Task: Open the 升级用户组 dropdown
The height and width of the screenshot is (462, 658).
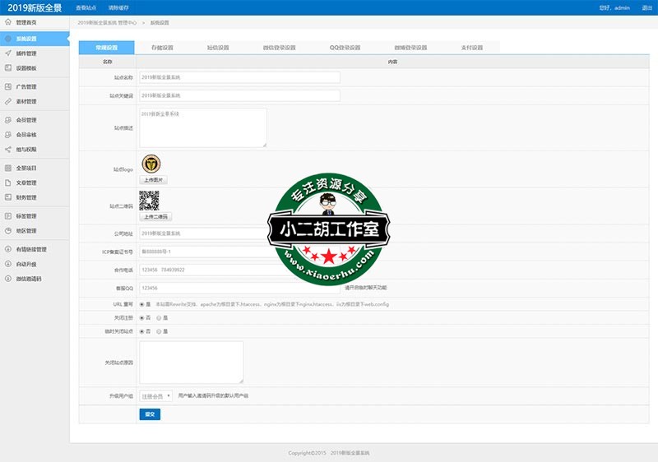Action: click(155, 395)
